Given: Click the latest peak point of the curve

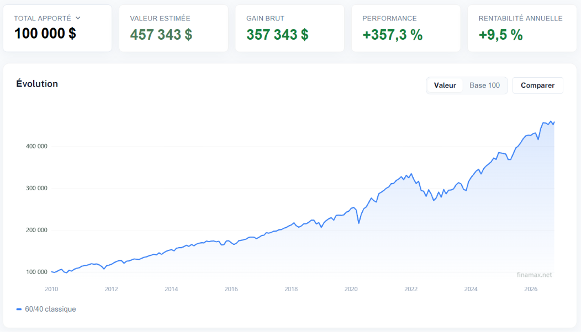Looking at the screenshot, I should click(551, 121).
